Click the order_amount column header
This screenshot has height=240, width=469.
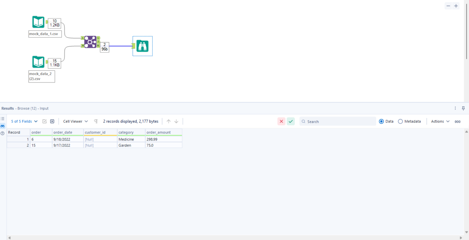164,132
